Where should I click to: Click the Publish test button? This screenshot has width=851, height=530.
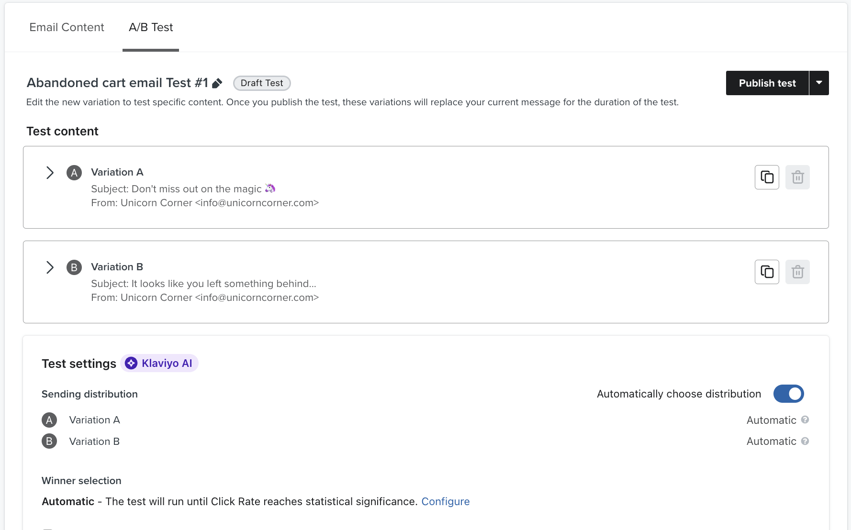click(767, 83)
